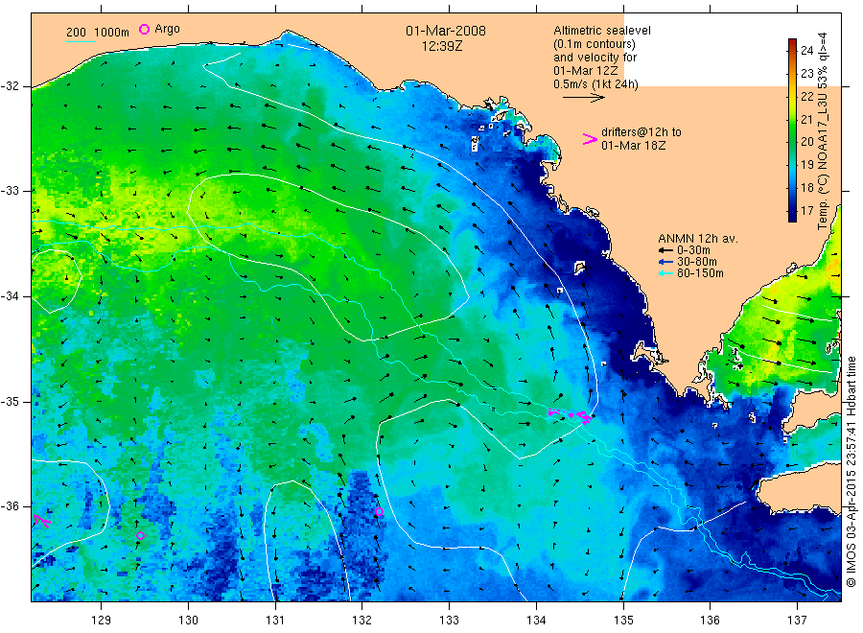
Task: Click the blue 30-80m ANMN arrow symbol
Action: click(666, 262)
